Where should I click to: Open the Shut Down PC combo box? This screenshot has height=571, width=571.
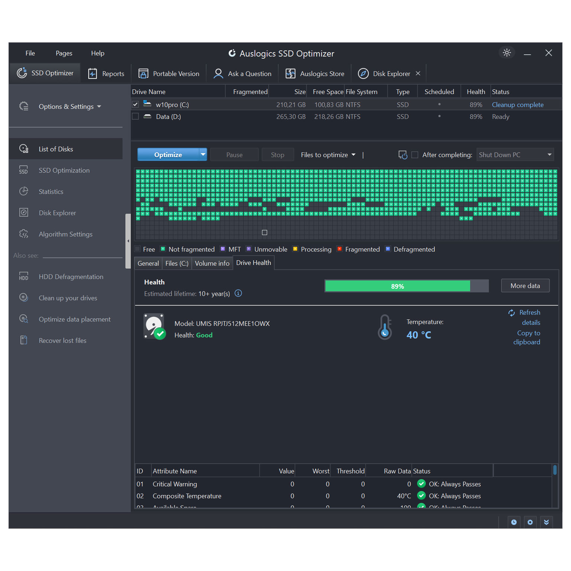coord(515,155)
